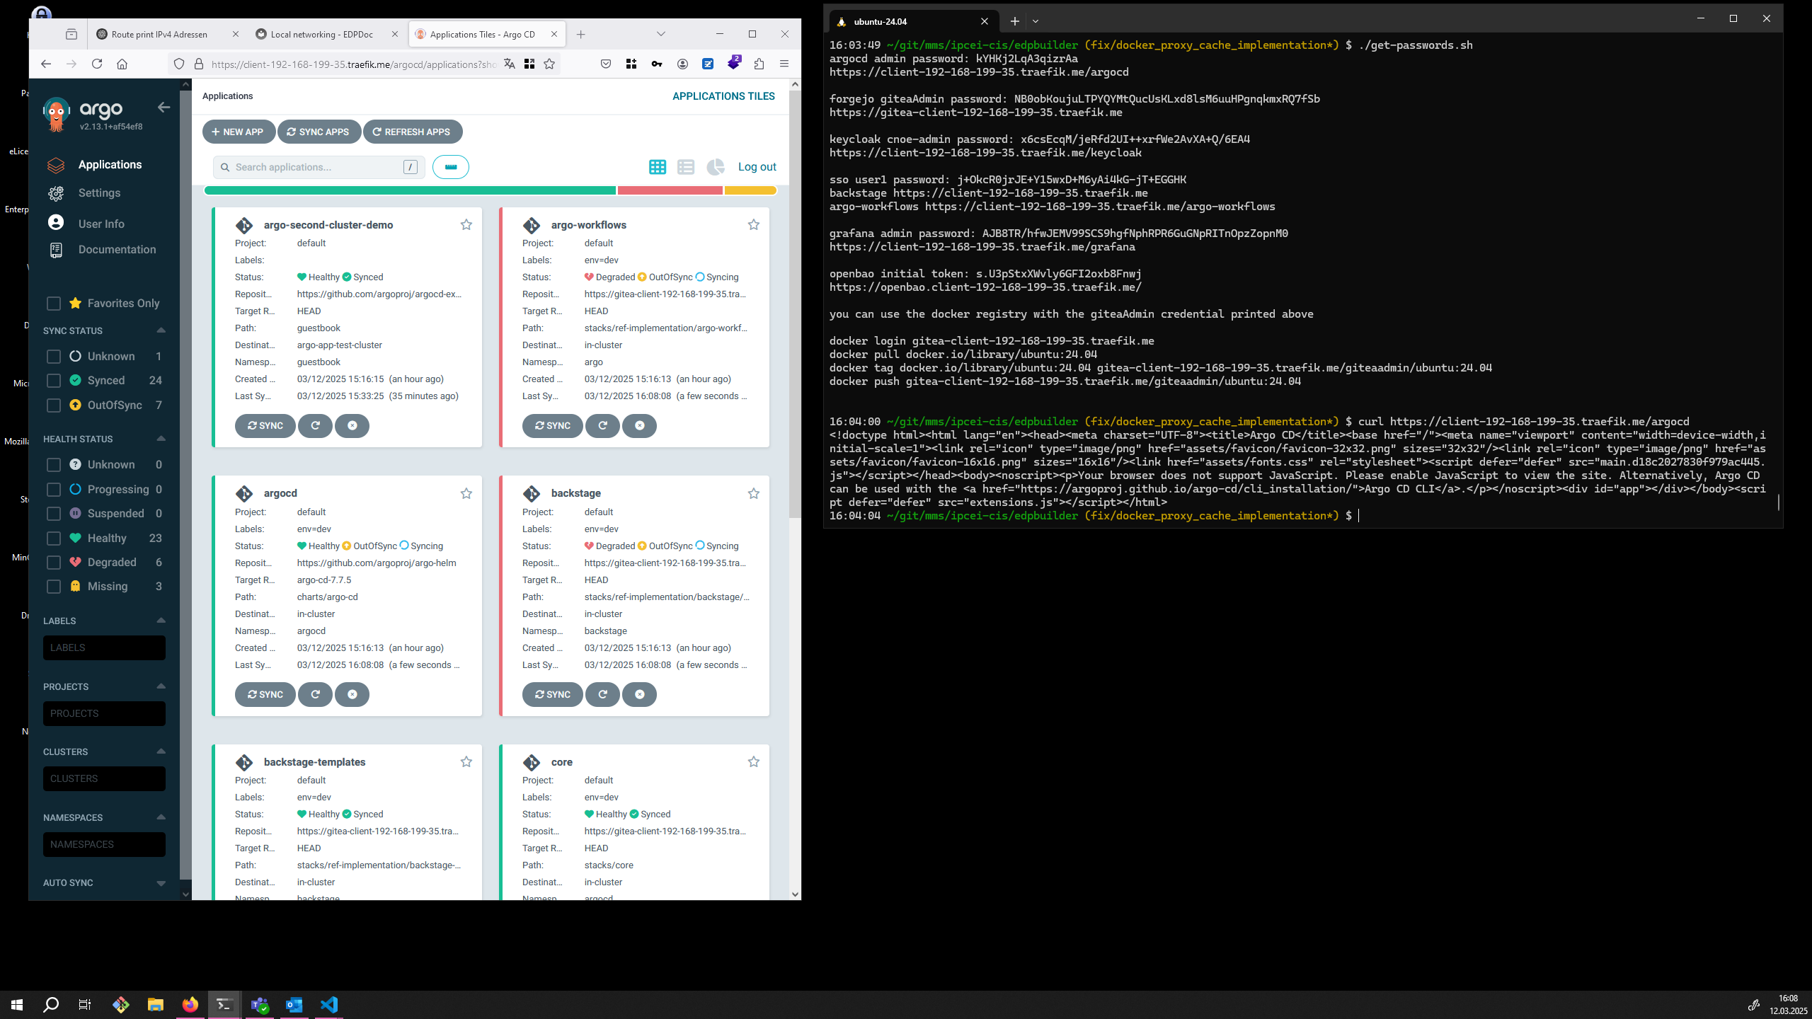Delete the argo-workflows application
This screenshot has height=1019, width=1812.
tap(640, 426)
